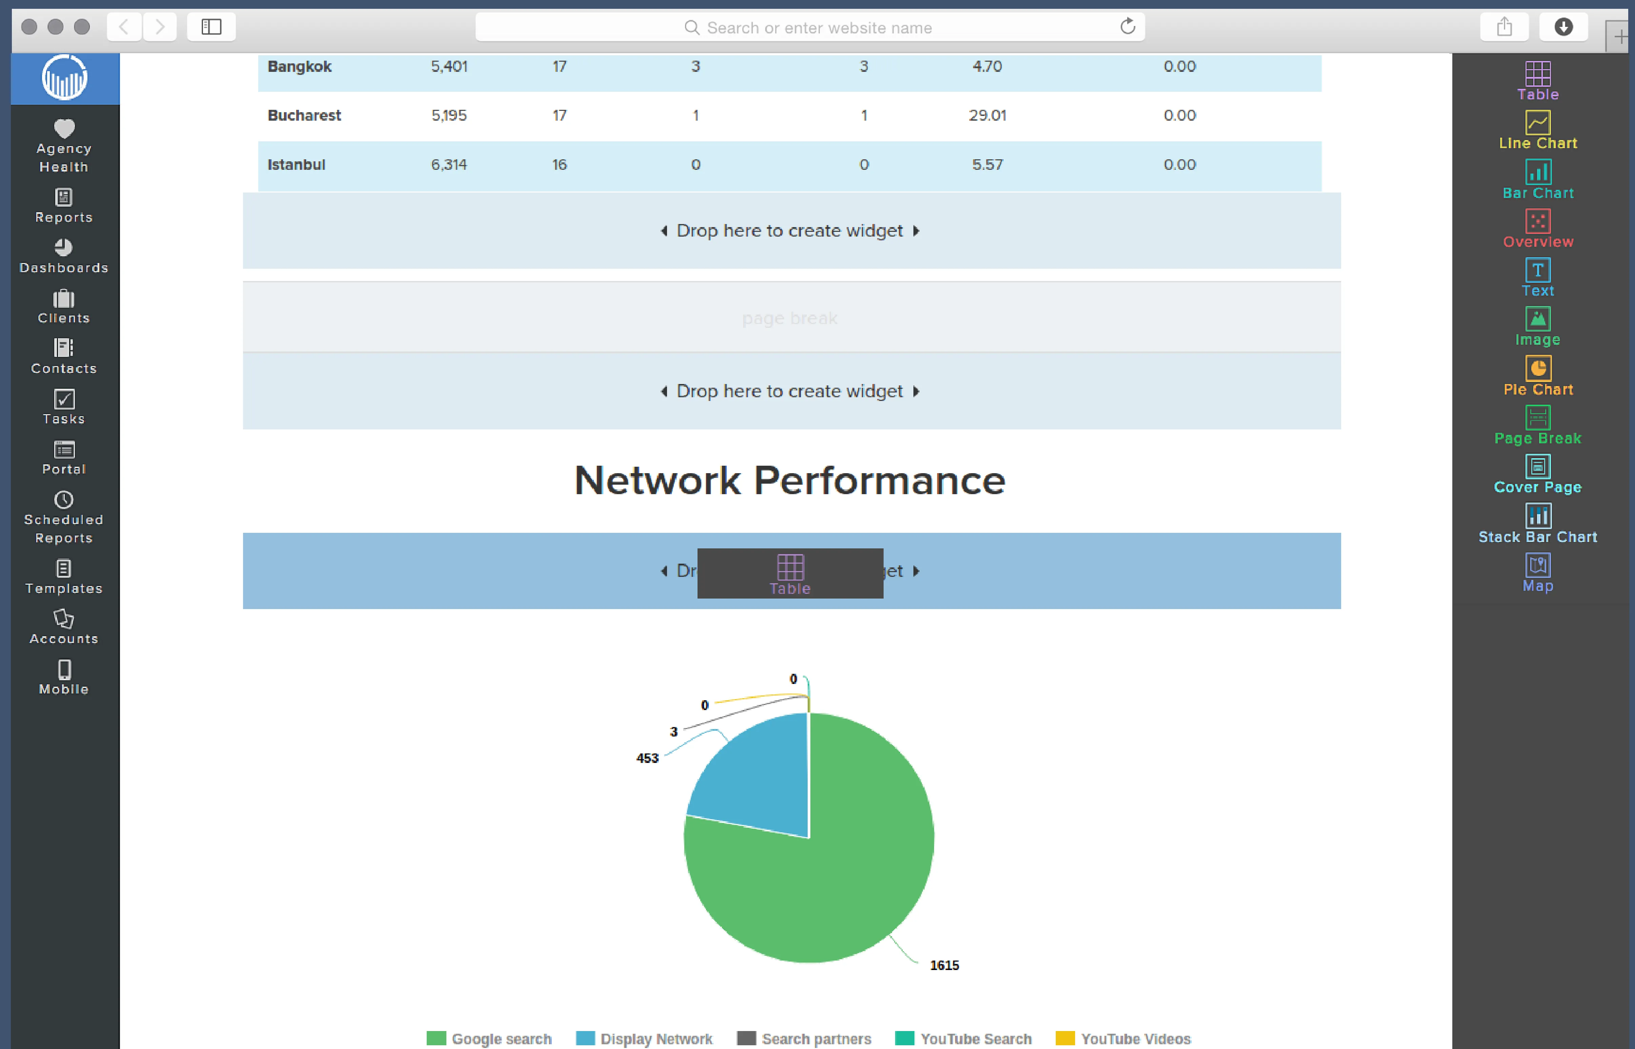Toggle the Display Network legend entry

pyautogui.click(x=644, y=1038)
